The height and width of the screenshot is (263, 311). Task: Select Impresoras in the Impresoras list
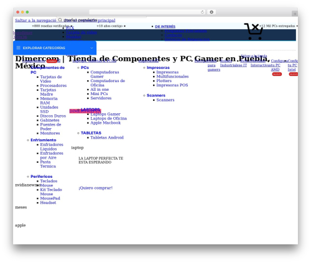pos(167,72)
